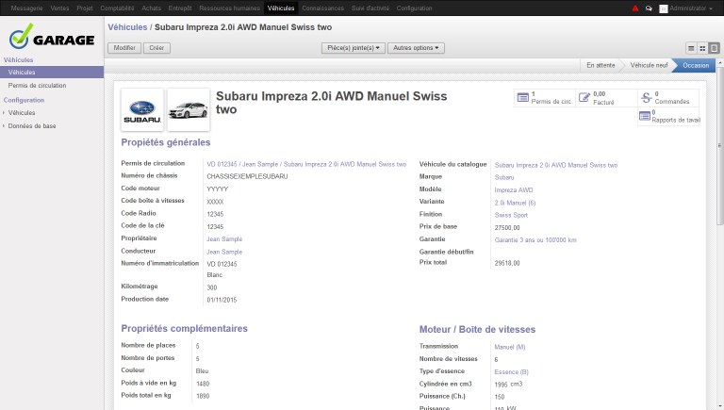Image resolution: width=724 pixels, height=410 pixels.
Task: Open the Autres options dropdown
Action: click(416, 47)
